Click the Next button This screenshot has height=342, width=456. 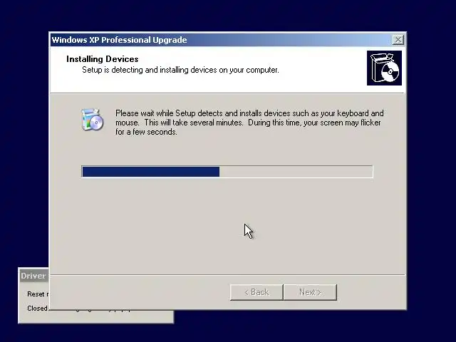point(311,292)
